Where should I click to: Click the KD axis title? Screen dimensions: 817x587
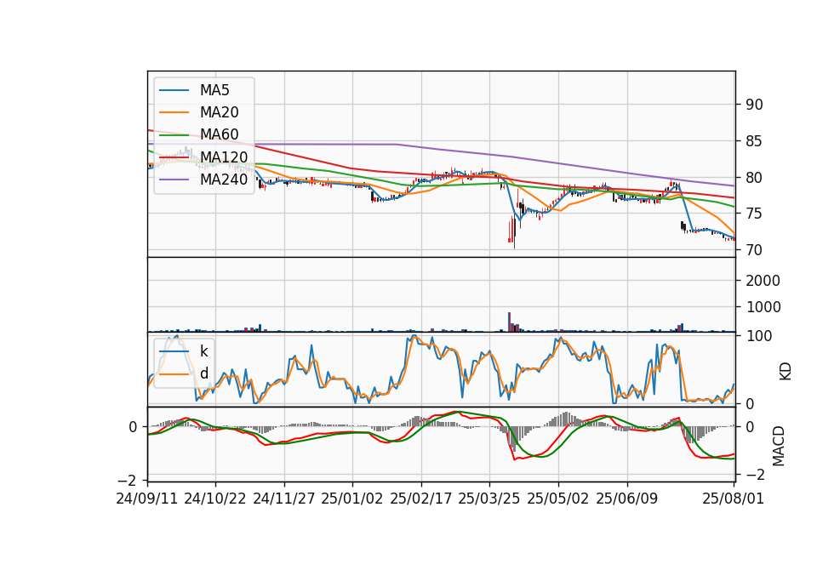point(786,372)
